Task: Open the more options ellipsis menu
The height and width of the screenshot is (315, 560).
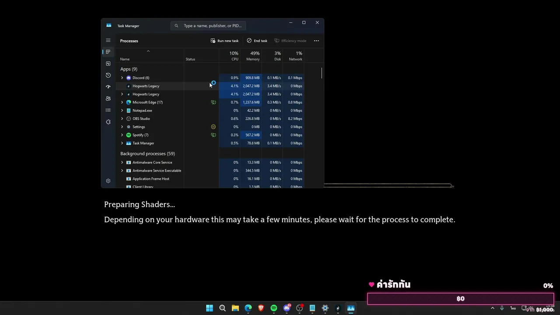Action: pyautogui.click(x=316, y=41)
